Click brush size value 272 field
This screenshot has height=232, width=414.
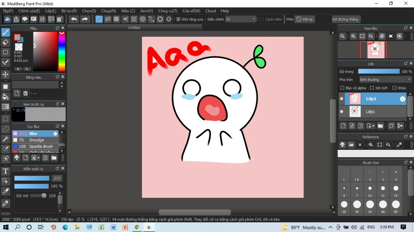click(57, 178)
